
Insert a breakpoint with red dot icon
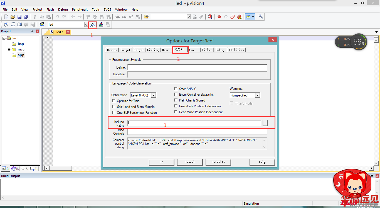(219, 17)
